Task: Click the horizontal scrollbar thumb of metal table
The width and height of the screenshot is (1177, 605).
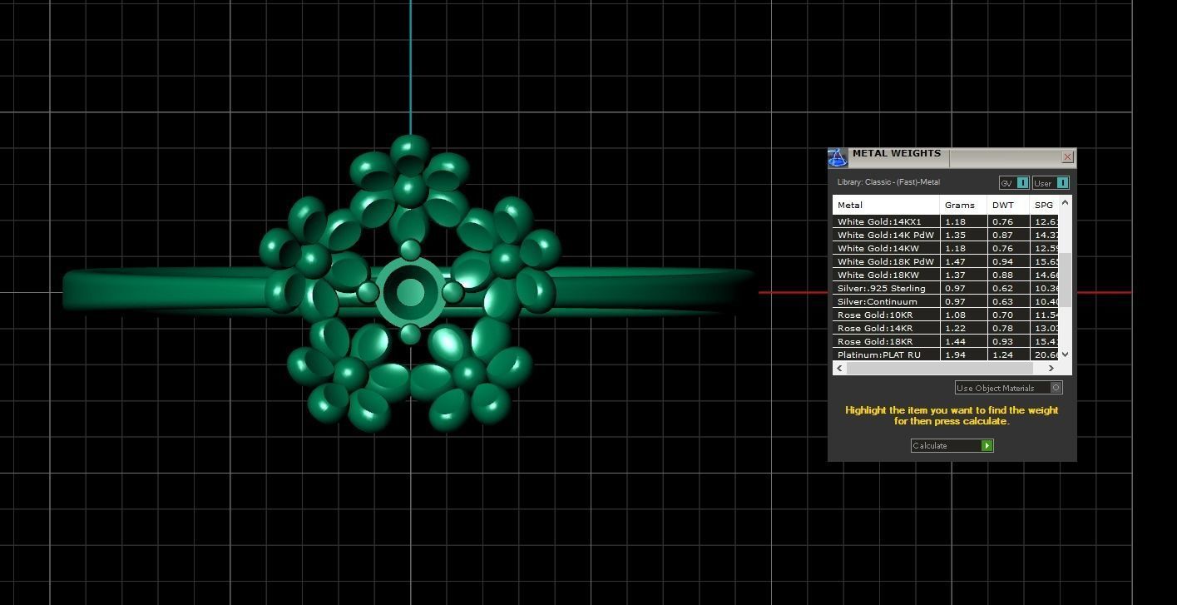Action: coord(939,368)
